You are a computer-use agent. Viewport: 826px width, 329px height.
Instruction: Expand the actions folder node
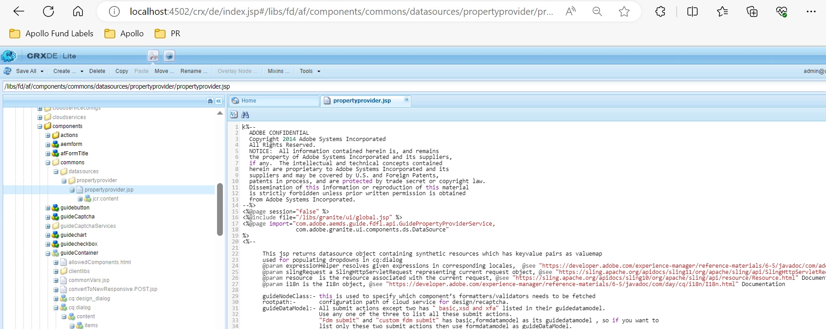point(48,135)
